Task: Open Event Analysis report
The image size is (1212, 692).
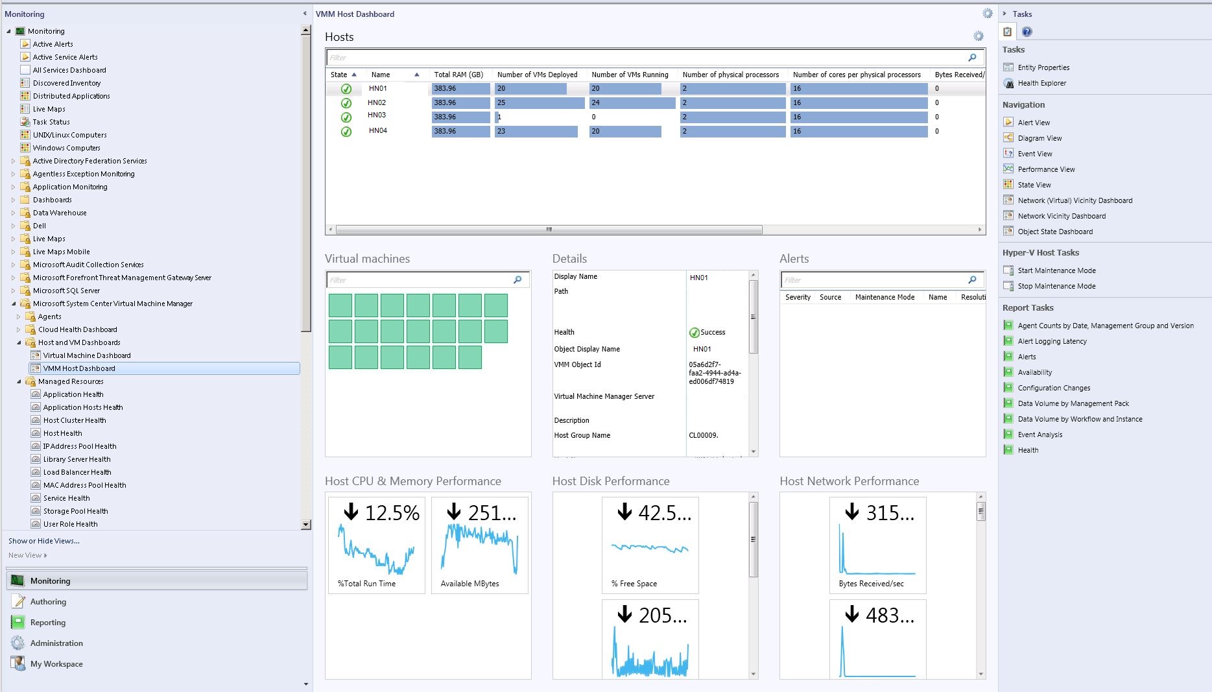Action: (1040, 435)
